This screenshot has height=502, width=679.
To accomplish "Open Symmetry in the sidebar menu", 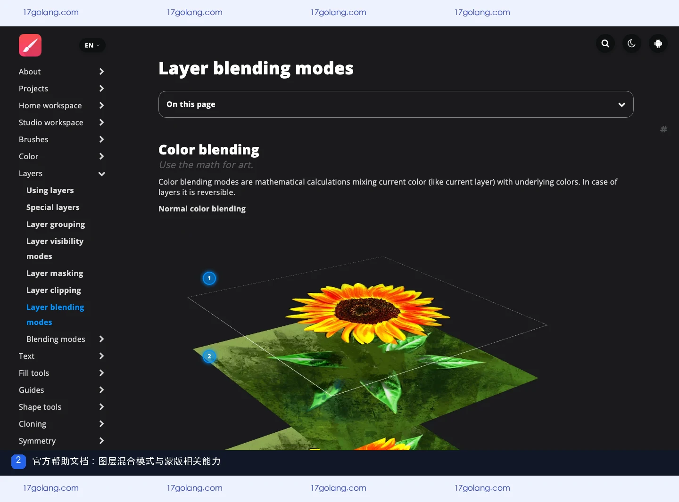I will (37, 441).
